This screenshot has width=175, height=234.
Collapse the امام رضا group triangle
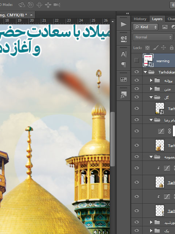151,120
